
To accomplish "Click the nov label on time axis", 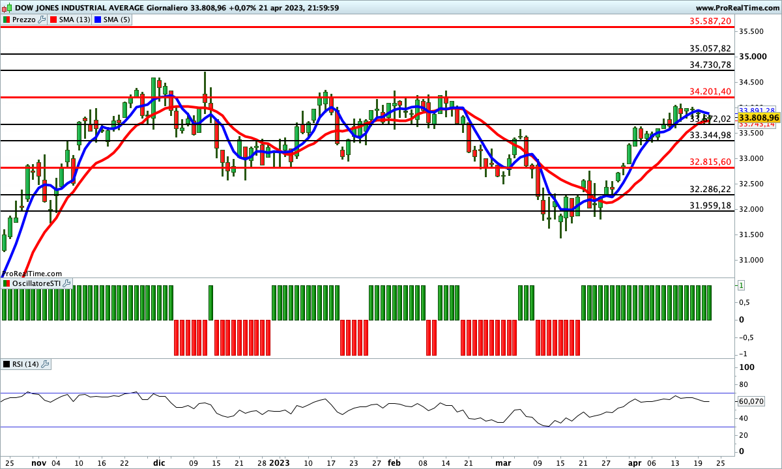I will (39, 462).
